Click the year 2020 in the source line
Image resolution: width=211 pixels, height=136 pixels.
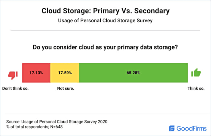coord(102,121)
